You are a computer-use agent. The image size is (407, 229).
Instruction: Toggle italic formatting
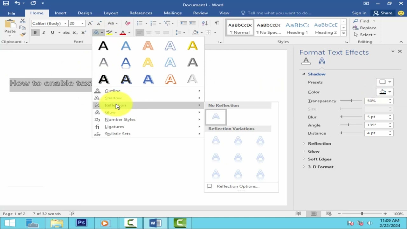[44, 32]
